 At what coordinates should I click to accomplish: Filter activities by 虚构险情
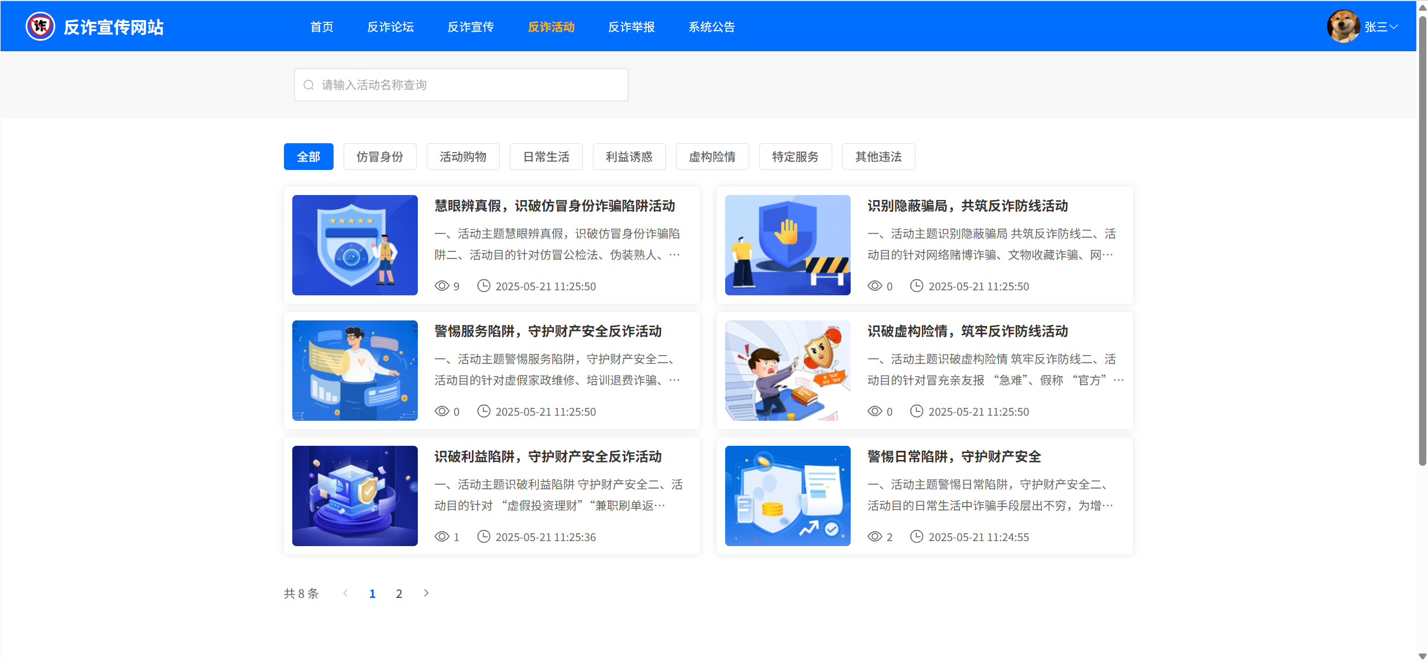[712, 157]
